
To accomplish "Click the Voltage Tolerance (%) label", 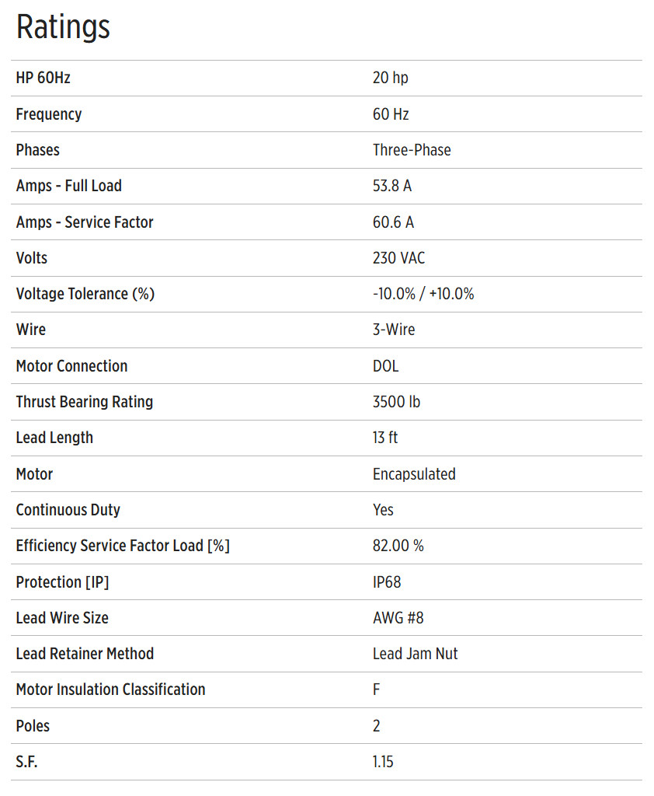I will pyautogui.click(x=85, y=294).
